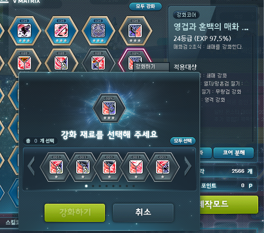Click the 모두 선택 button
Screen dimensions: 264x233
coord(183,141)
